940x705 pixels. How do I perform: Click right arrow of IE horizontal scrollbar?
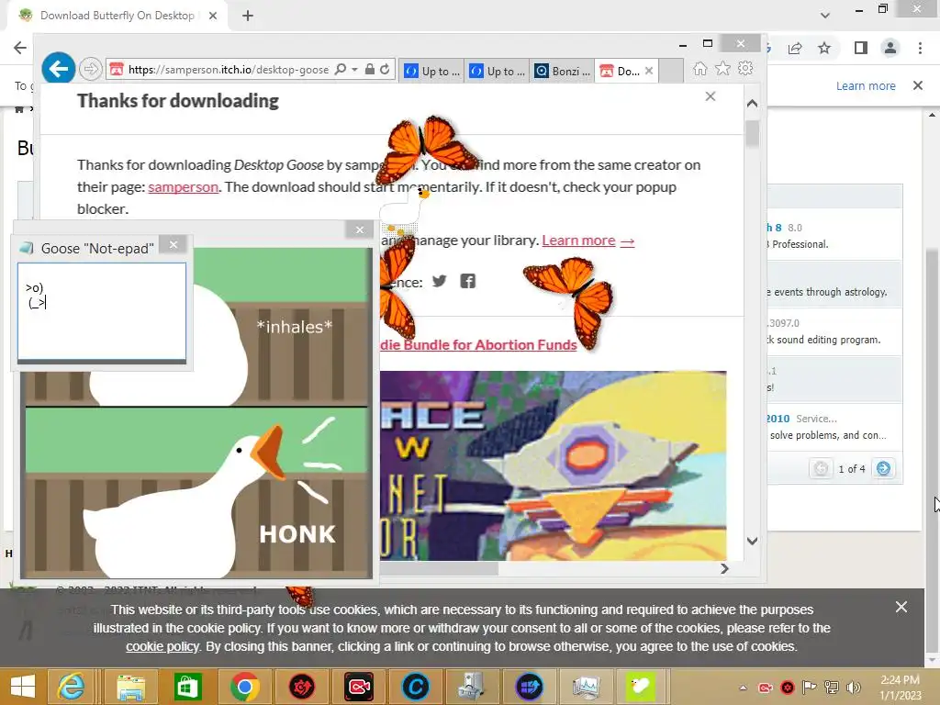pos(724,568)
